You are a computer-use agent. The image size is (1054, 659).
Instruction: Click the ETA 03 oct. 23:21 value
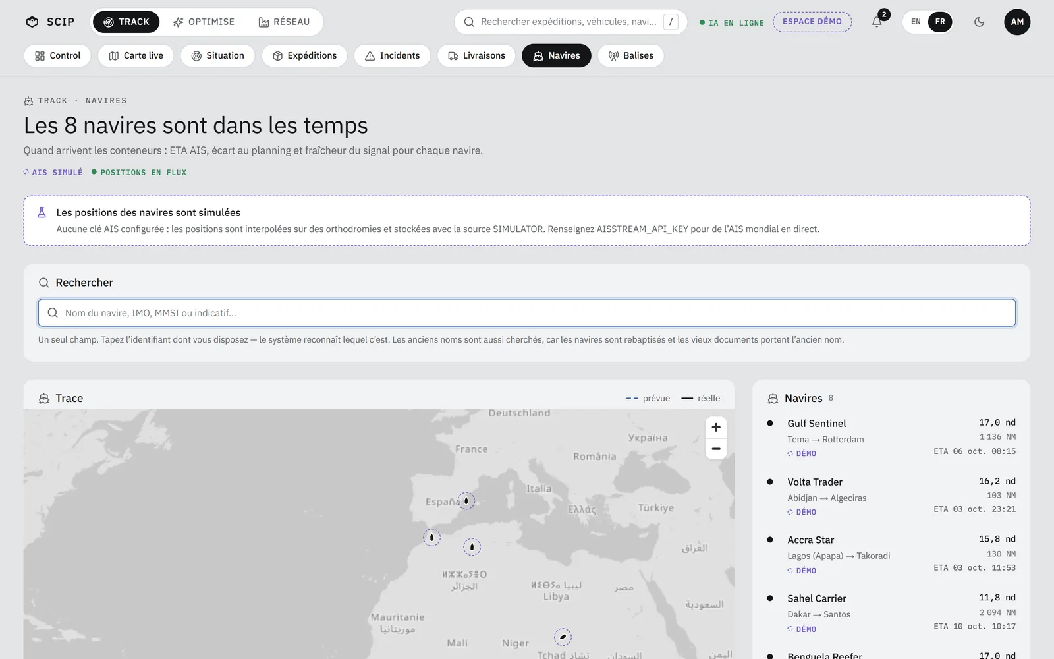974,509
